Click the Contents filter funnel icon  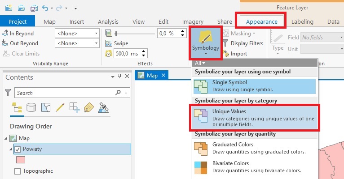click(8, 93)
